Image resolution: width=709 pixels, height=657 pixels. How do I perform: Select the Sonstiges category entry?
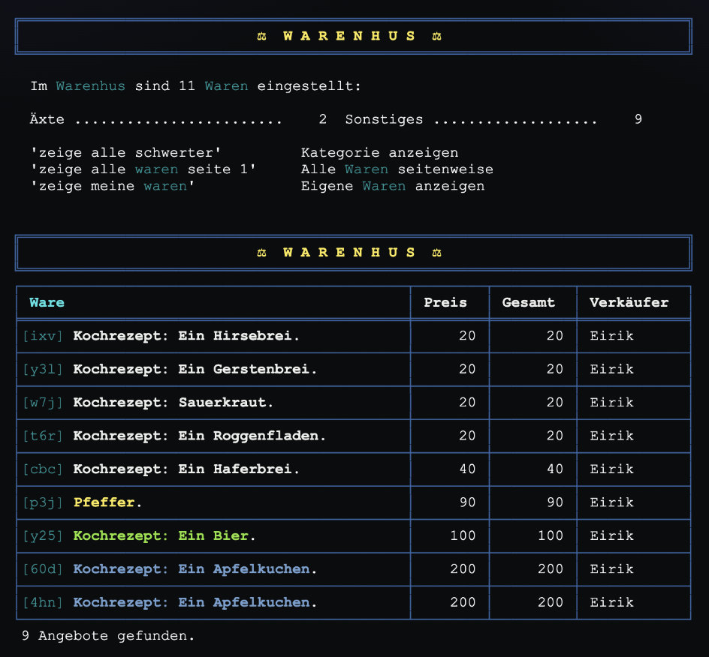384,119
